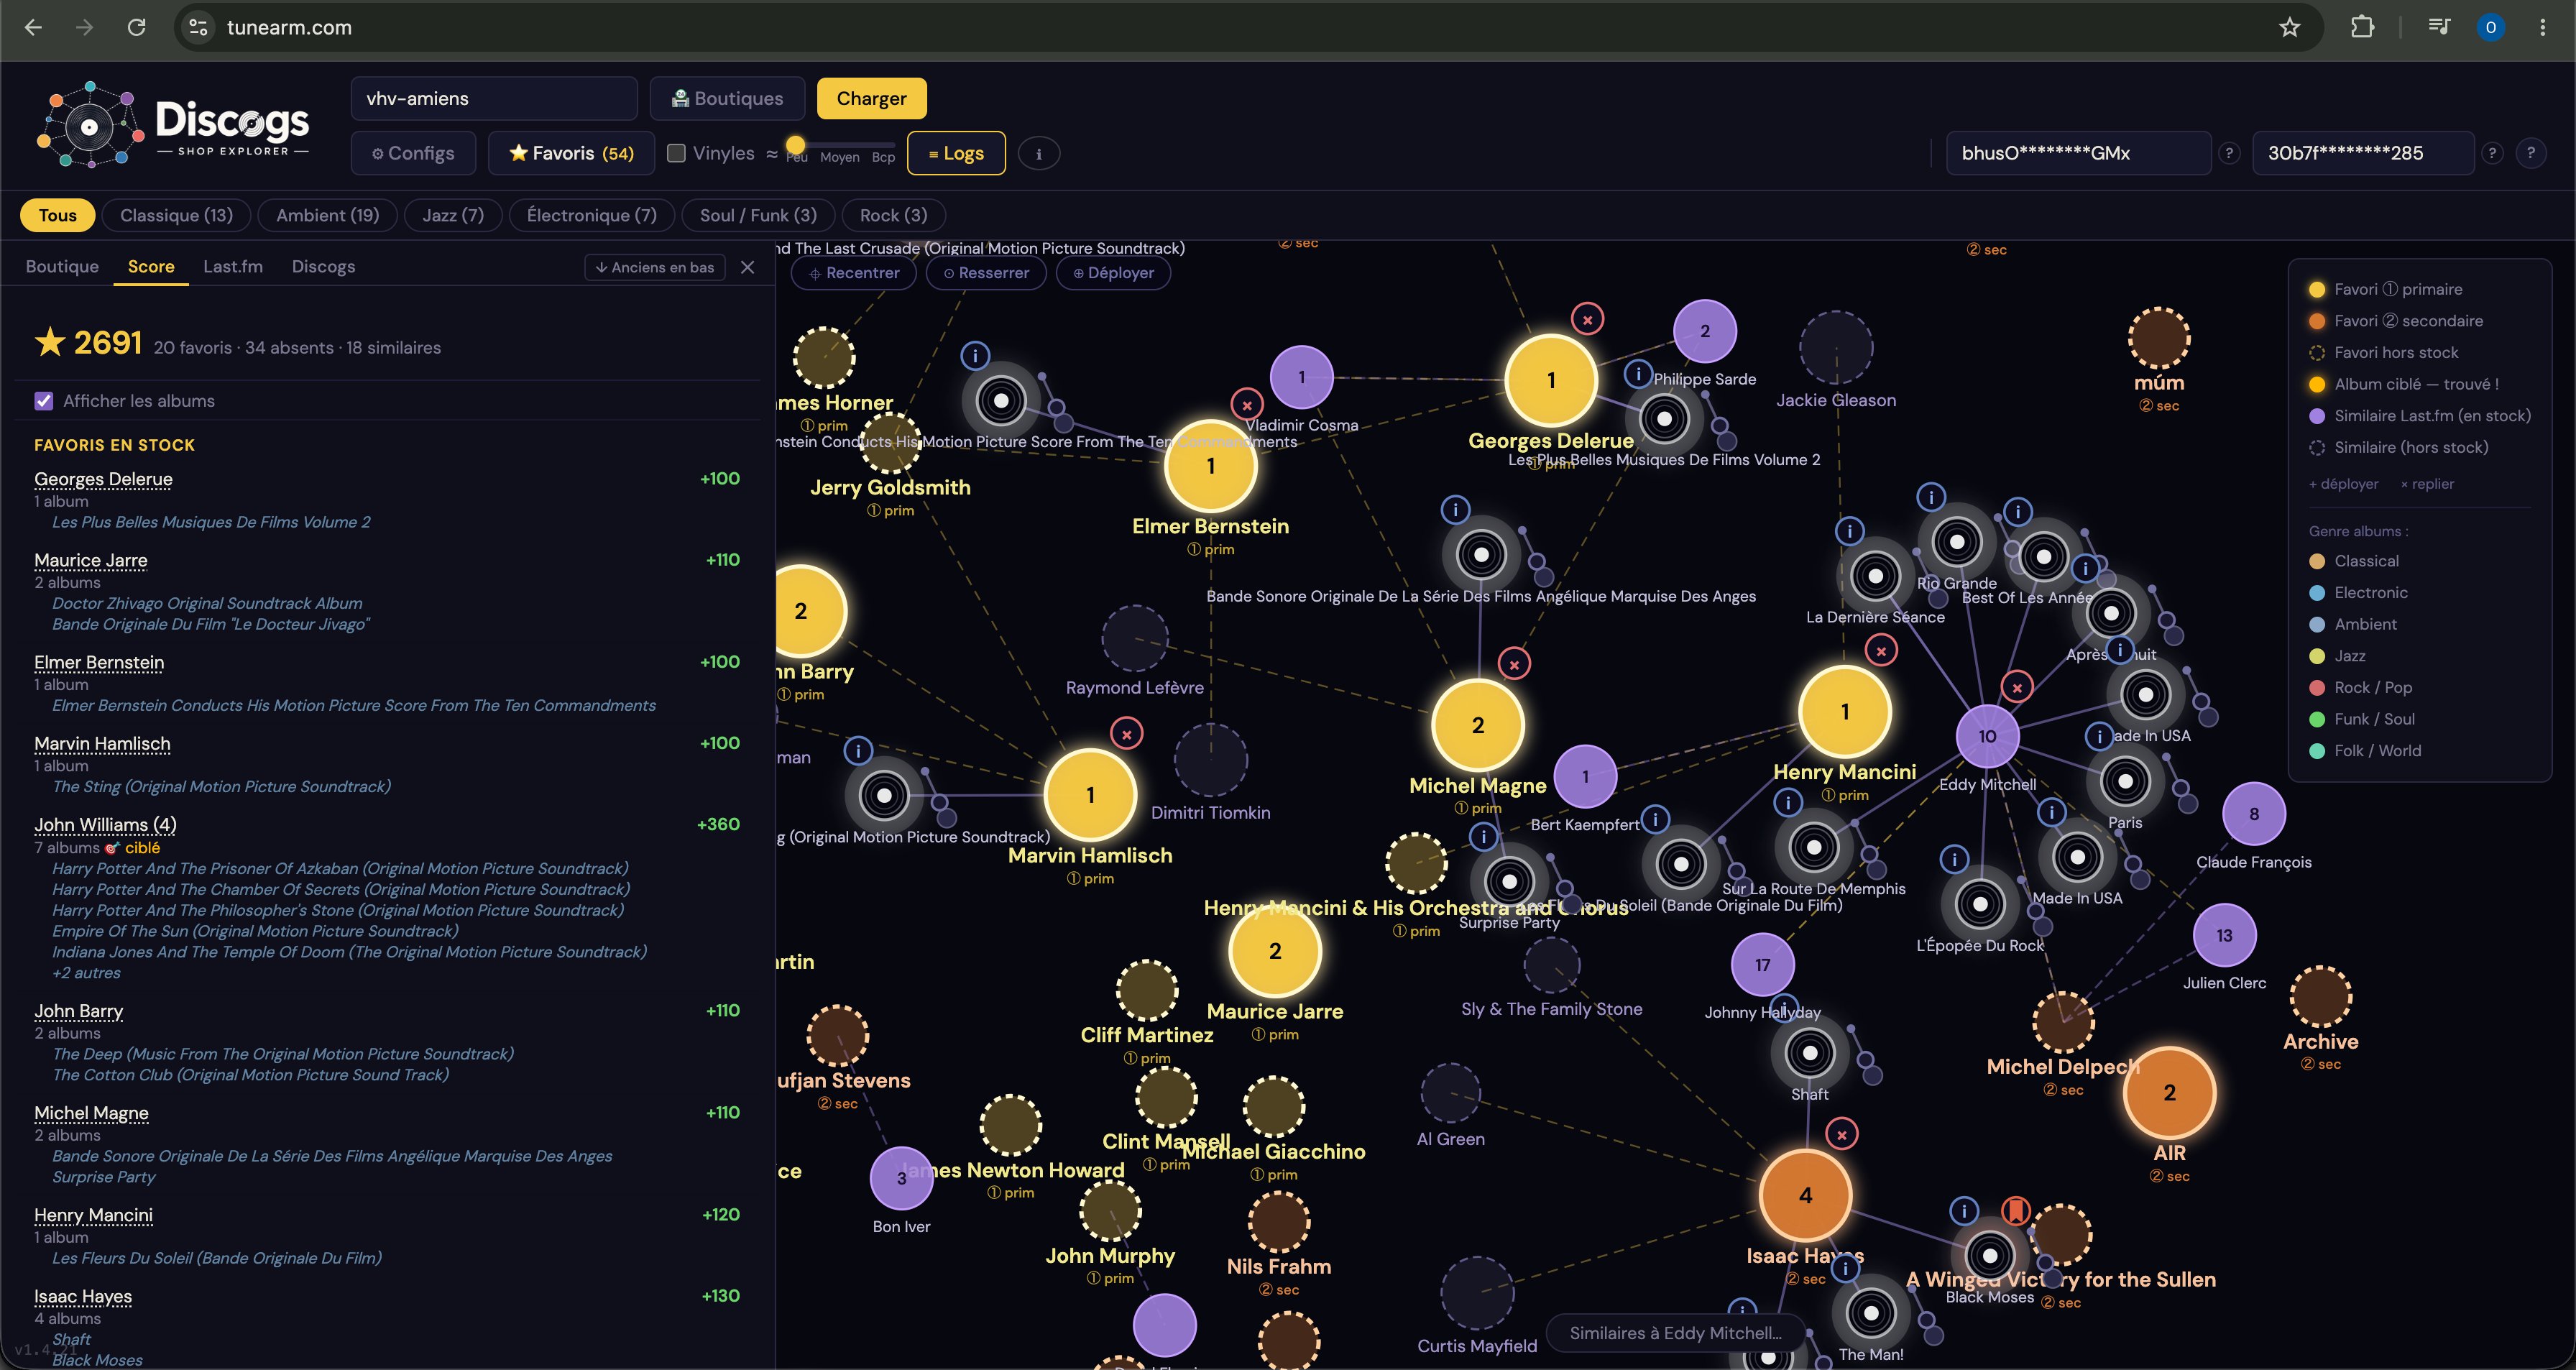The image size is (2576, 1370).
Task: Open info icon of Shaft album disc
Action: [x=1783, y=1009]
